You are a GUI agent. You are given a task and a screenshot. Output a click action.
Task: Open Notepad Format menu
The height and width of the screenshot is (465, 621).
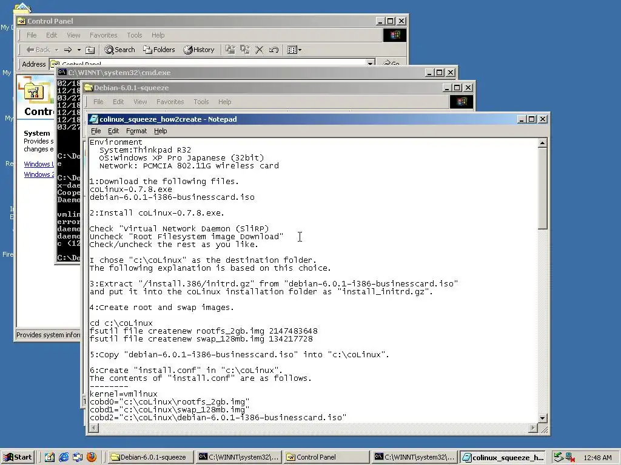pyautogui.click(x=136, y=131)
